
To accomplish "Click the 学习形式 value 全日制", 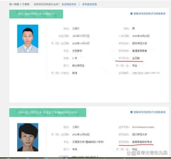I will pyautogui.click(x=136, y=58).
